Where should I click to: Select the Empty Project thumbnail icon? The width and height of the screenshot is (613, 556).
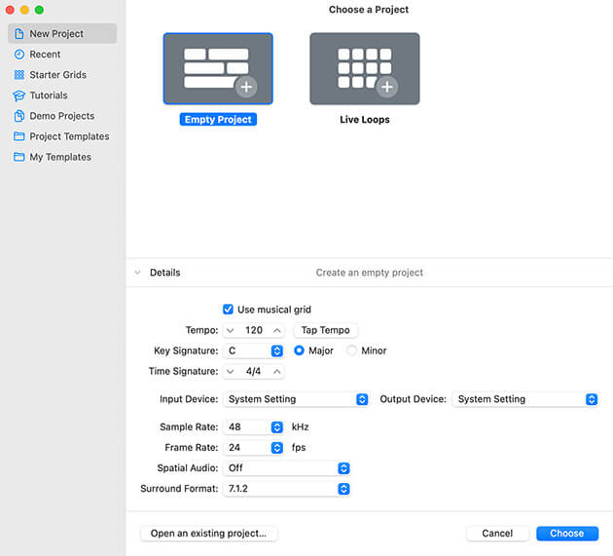point(218,69)
